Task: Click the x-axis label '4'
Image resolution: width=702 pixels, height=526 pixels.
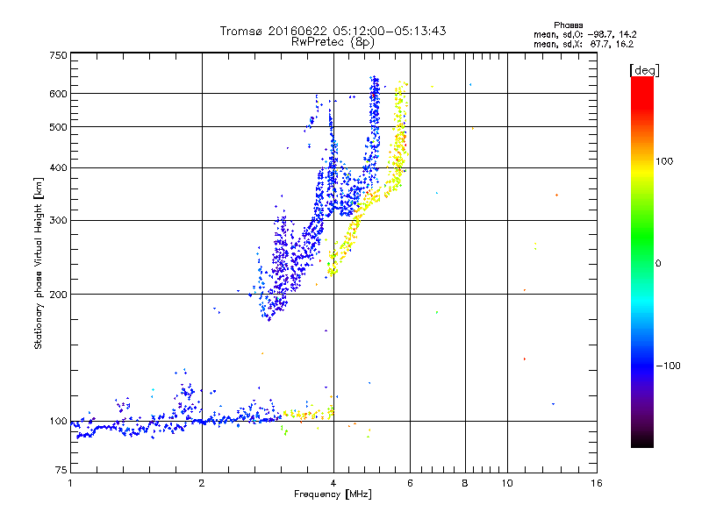Action: (x=333, y=483)
